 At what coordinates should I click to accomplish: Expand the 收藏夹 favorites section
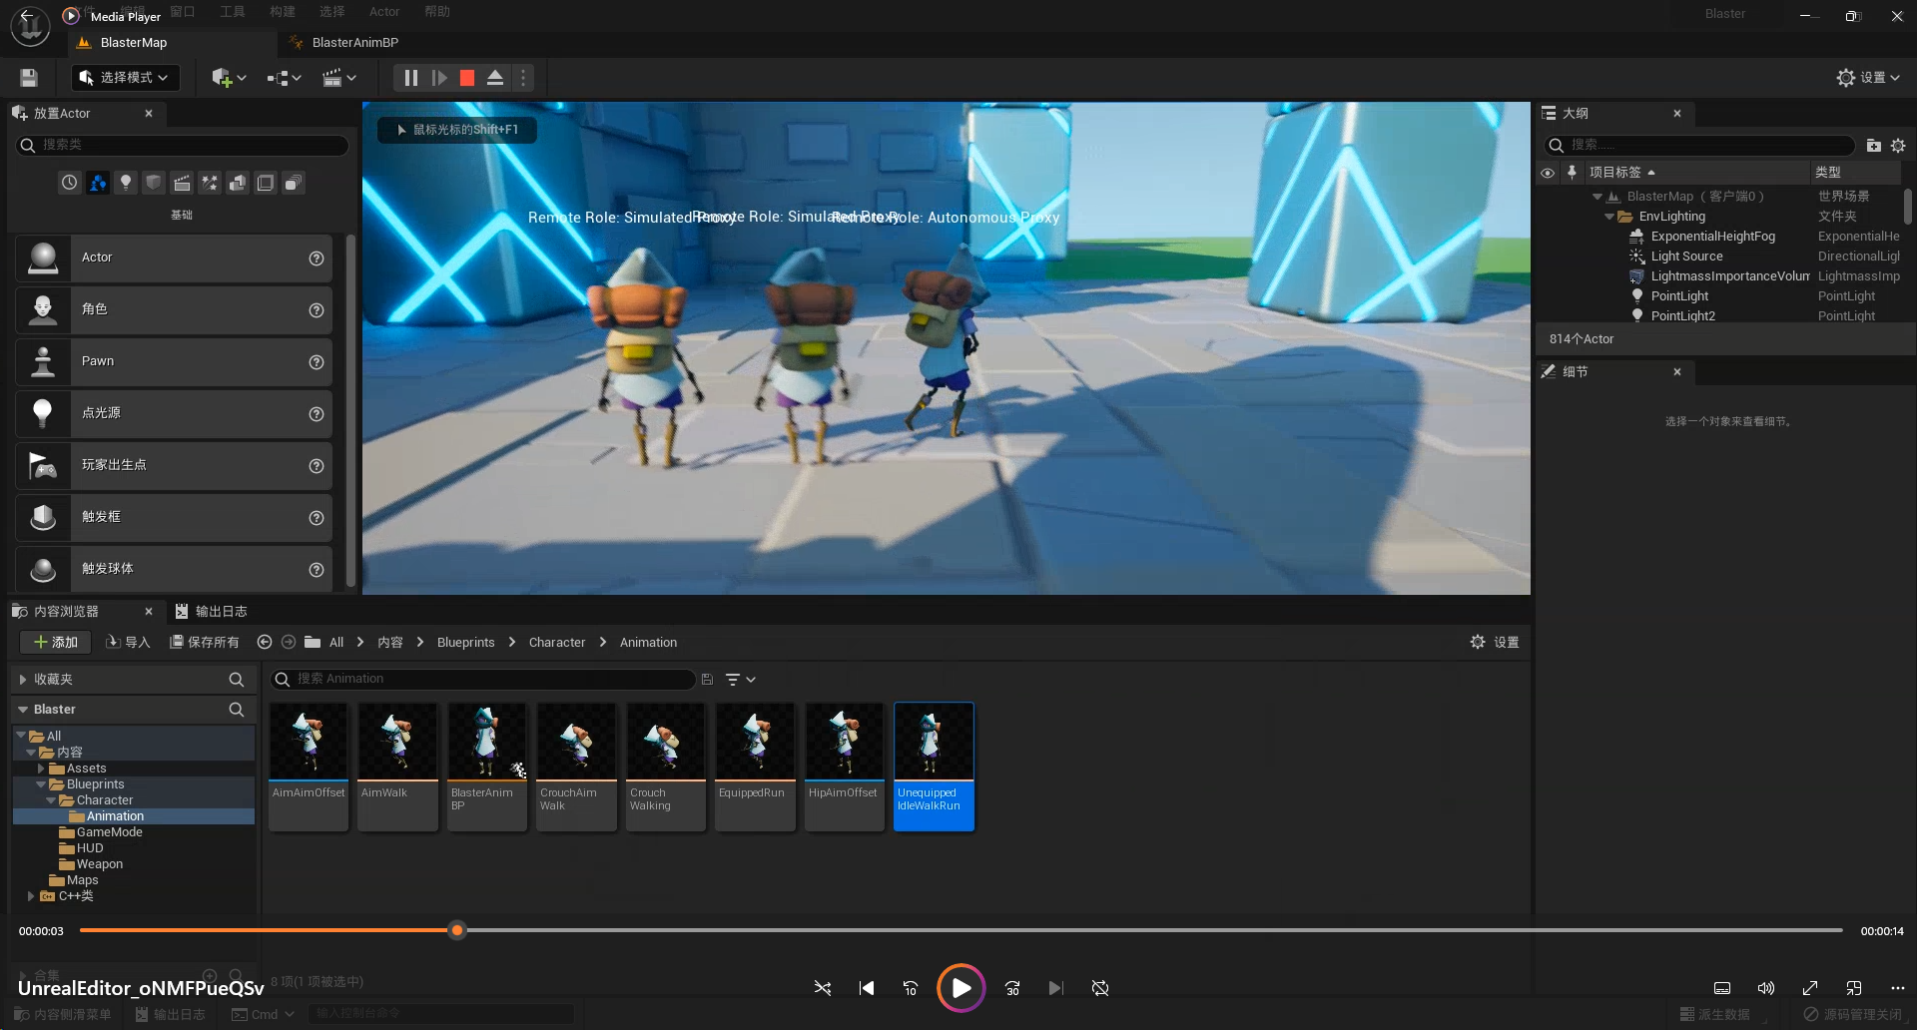23,680
